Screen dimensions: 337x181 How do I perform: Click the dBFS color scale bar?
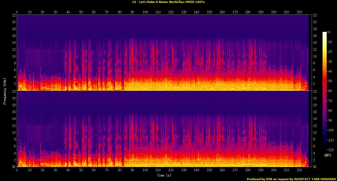324,89
